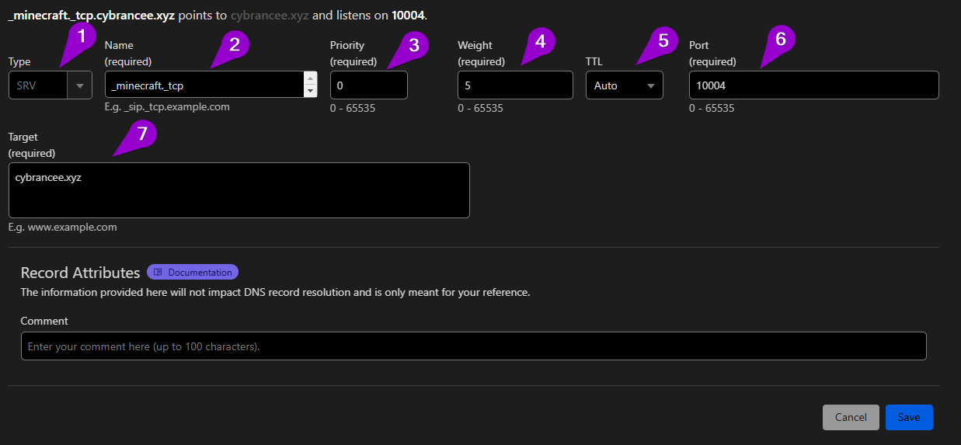Click purple annotation marker number 7
This screenshot has width=961, height=445.
point(141,134)
